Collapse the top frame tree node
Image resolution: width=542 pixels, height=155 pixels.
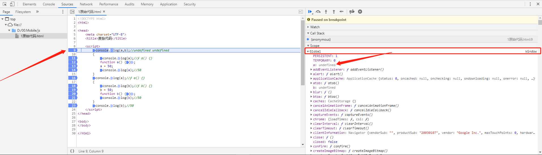(3, 19)
